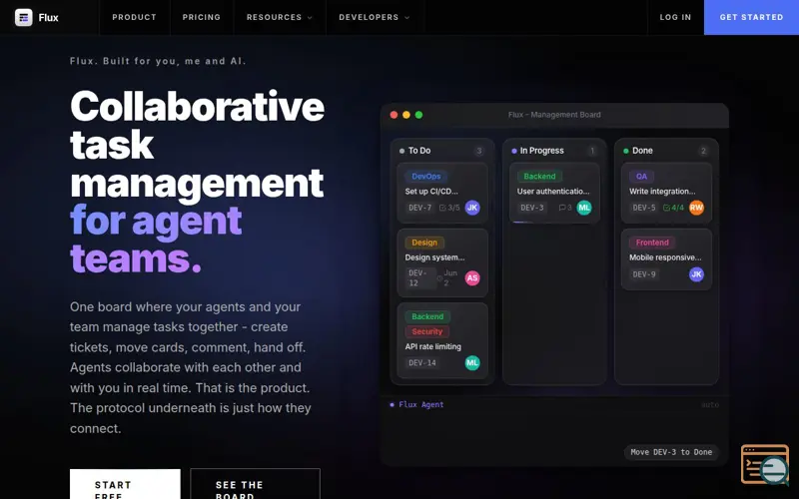Click the Security tag on DEV-14 card
This screenshot has width=799, height=499.
pyautogui.click(x=427, y=332)
